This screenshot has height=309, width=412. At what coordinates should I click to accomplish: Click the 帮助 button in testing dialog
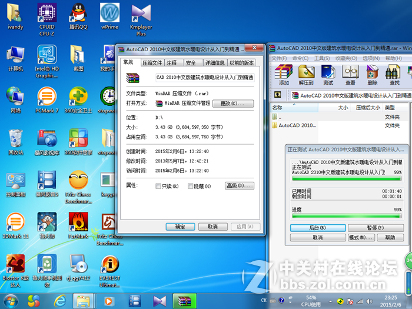click(390, 238)
